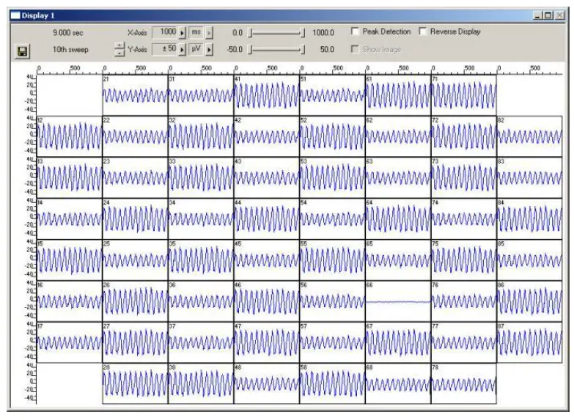
Task: Select the channel 14 trace panel
Action: point(69,219)
